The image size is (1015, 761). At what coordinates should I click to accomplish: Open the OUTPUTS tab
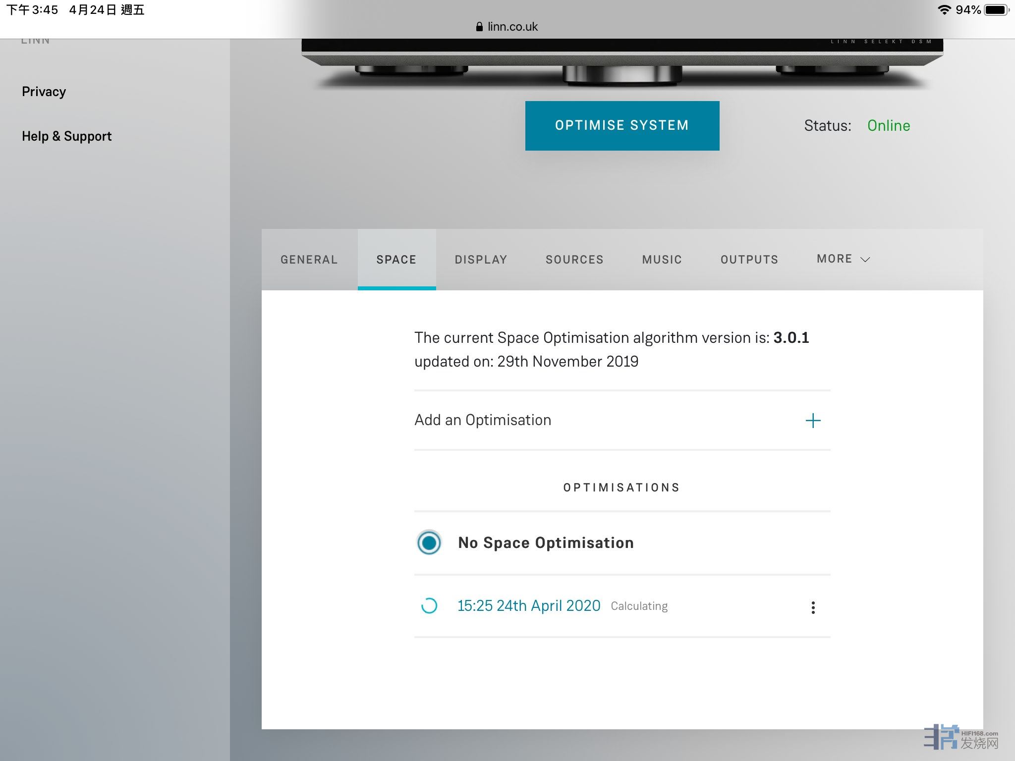click(x=749, y=260)
